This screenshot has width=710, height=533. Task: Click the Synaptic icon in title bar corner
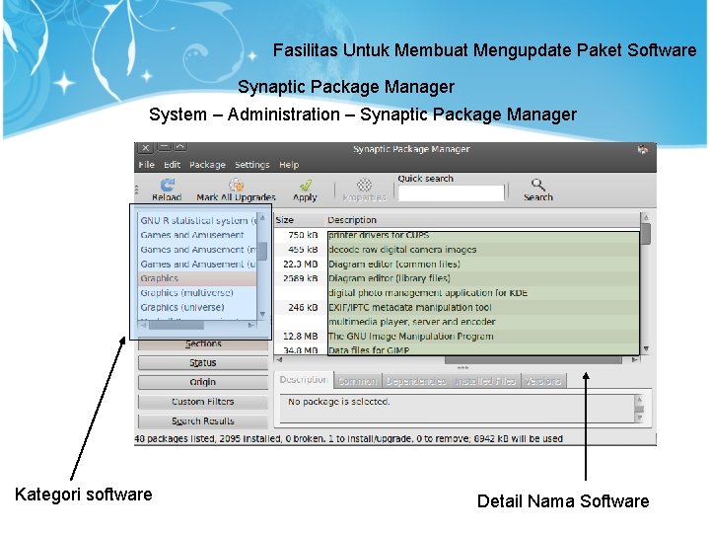[642, 150]
